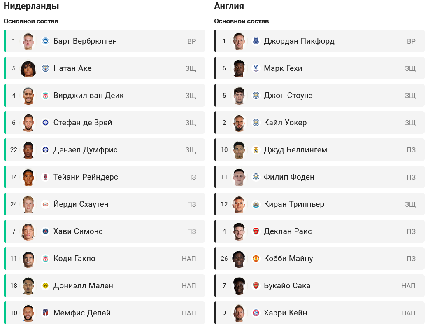Image resolution: width=428 pixels, height=327 pixels.
Task: Click the Англия team heading
Action: [x=229, y=6]
